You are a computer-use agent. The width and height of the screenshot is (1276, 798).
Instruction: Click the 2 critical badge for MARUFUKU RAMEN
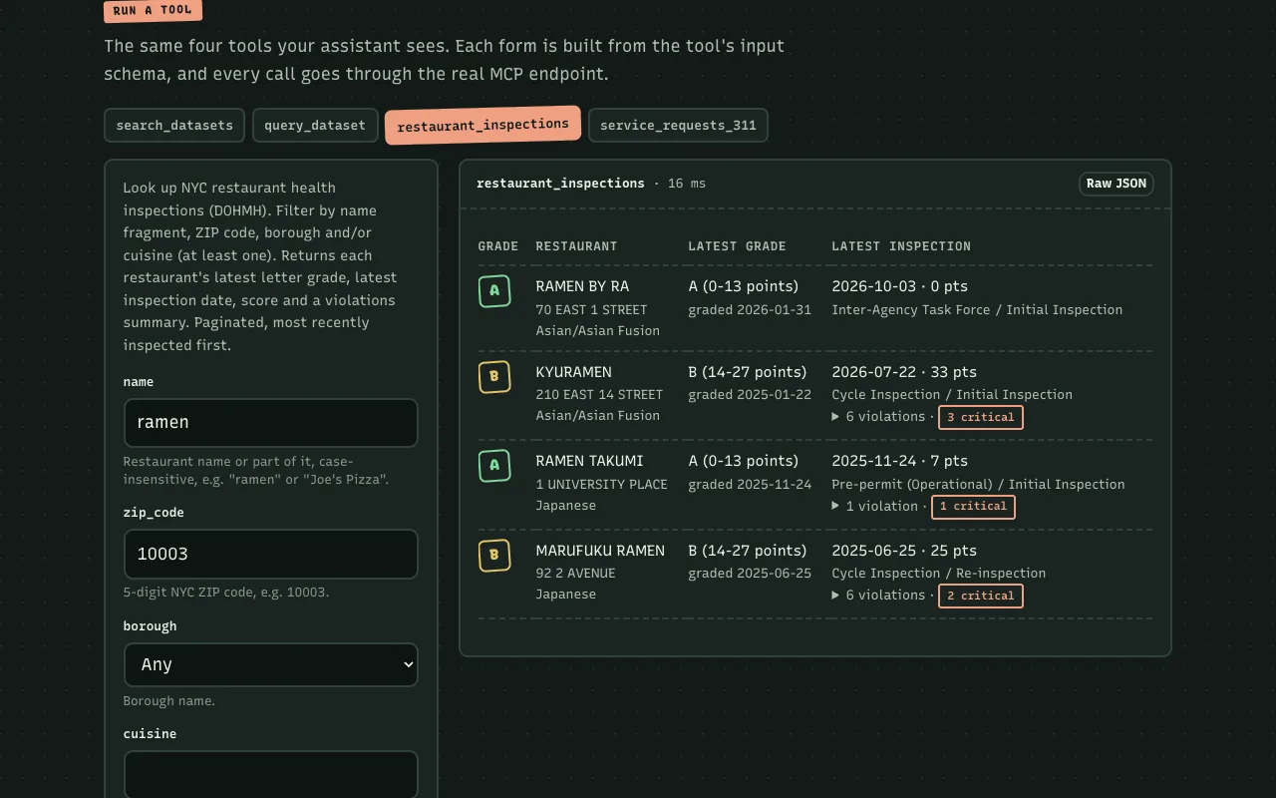pos(981,596)
